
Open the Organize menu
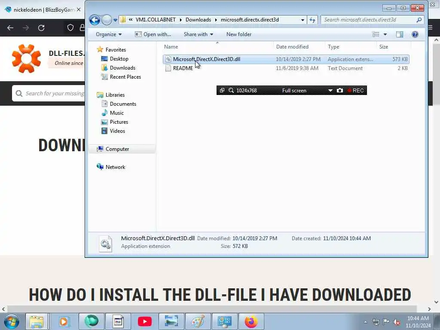pyautogui.click(x=109, y=34)
